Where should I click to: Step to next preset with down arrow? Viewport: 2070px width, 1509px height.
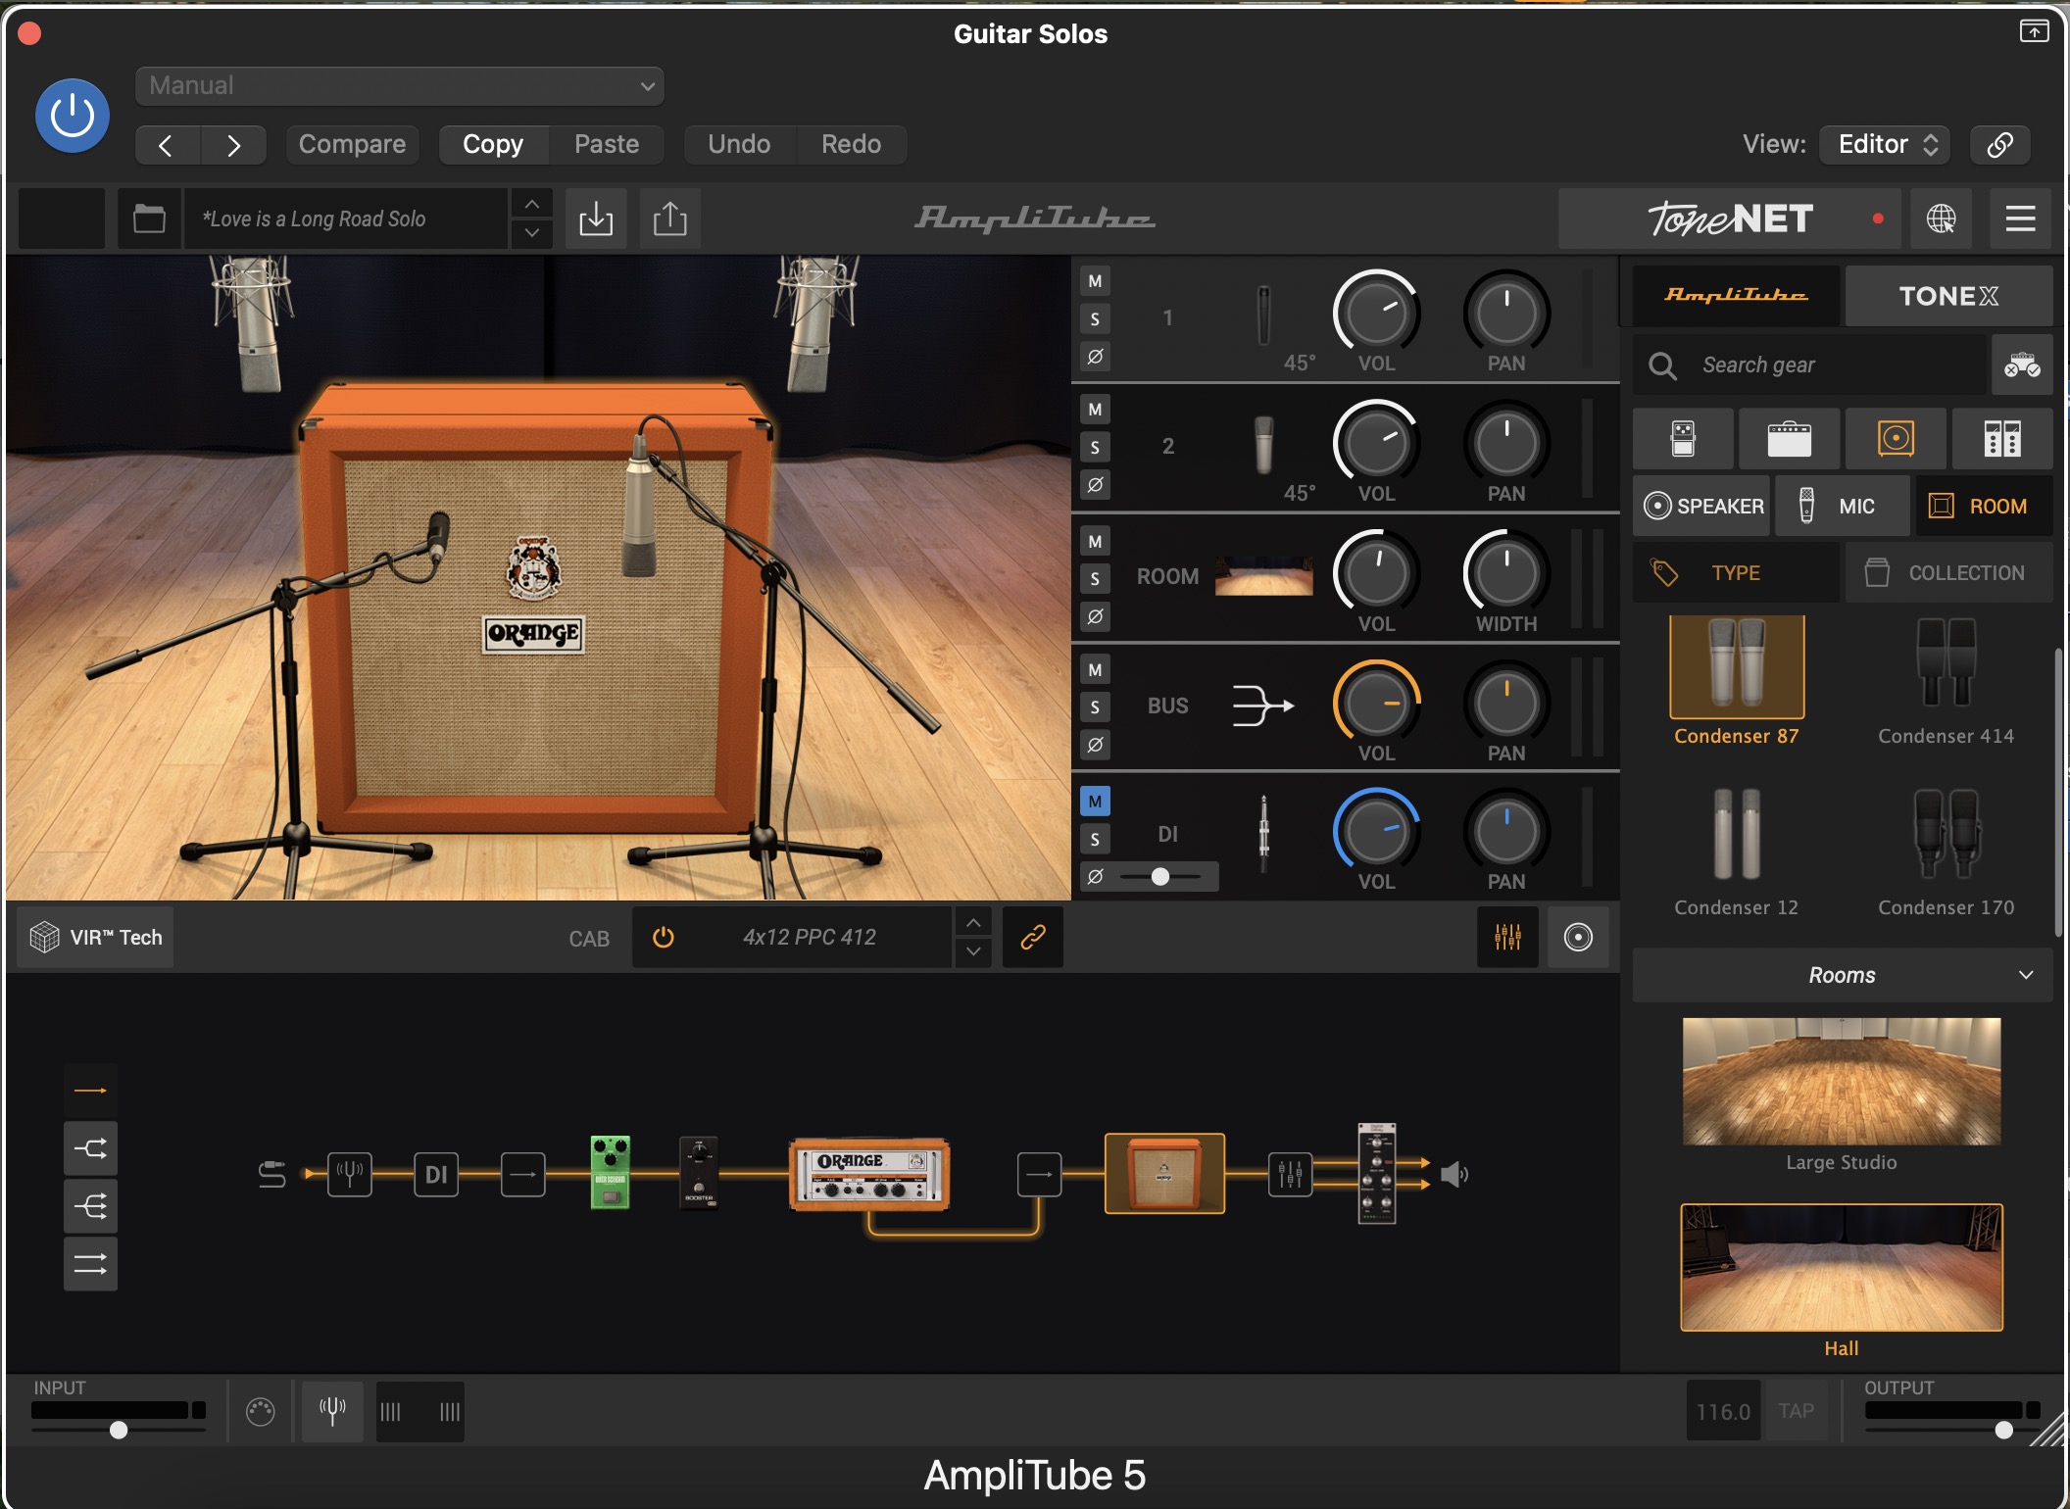click(x=531, y=233)
